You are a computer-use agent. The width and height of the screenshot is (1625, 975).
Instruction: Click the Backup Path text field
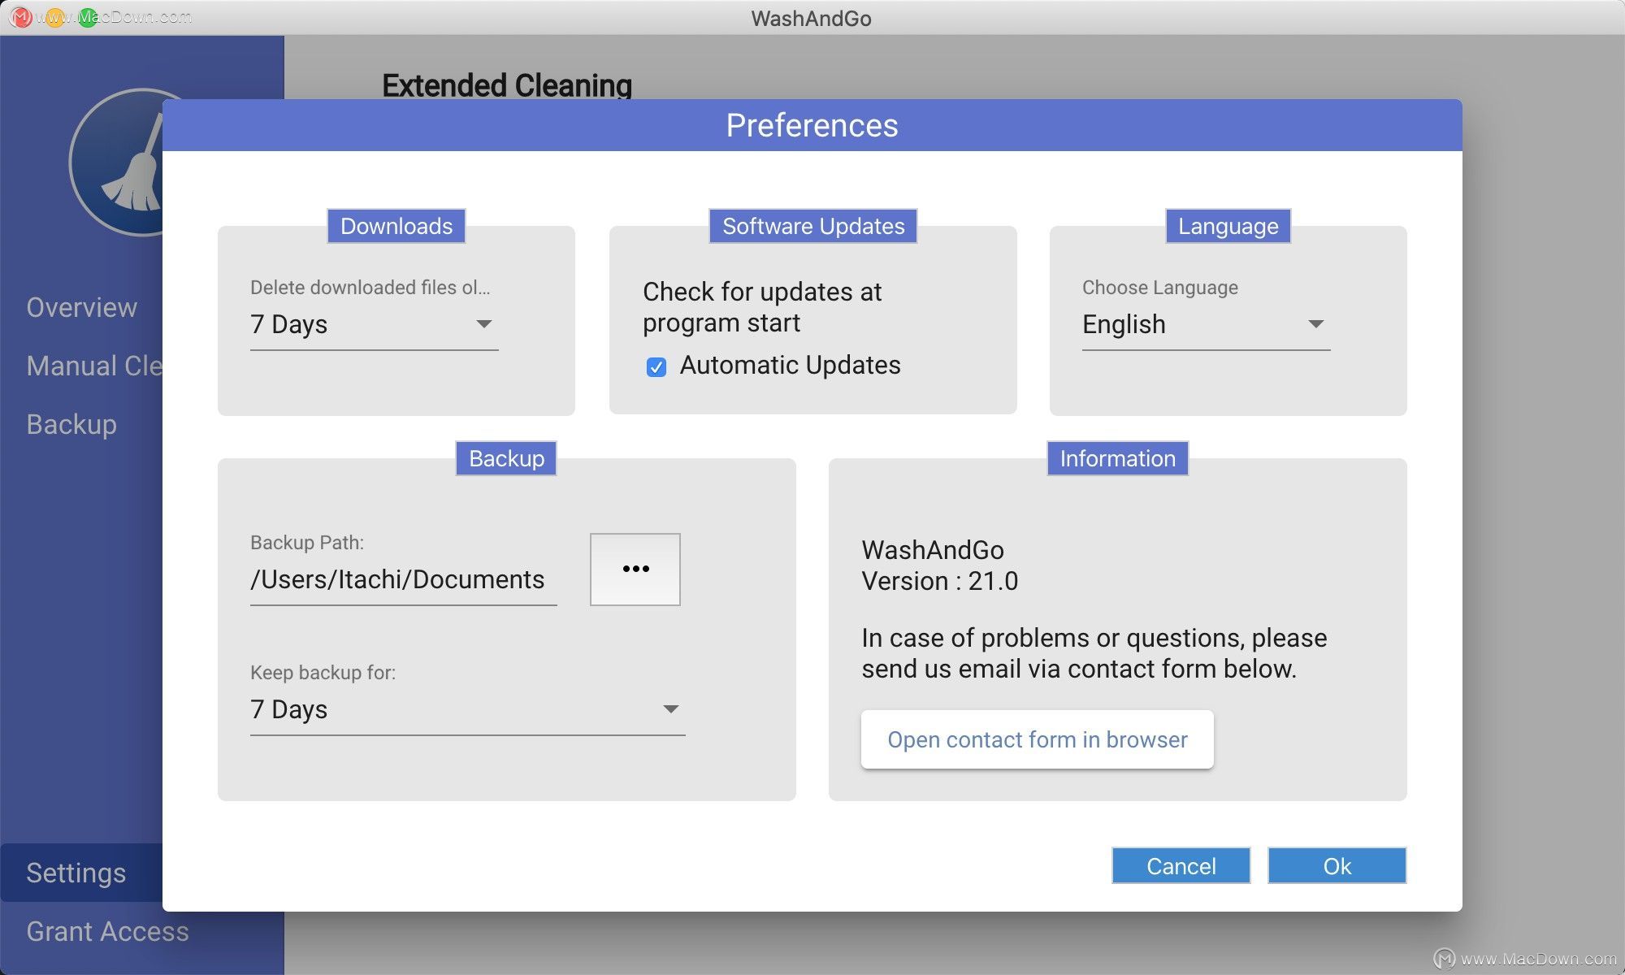403,580
